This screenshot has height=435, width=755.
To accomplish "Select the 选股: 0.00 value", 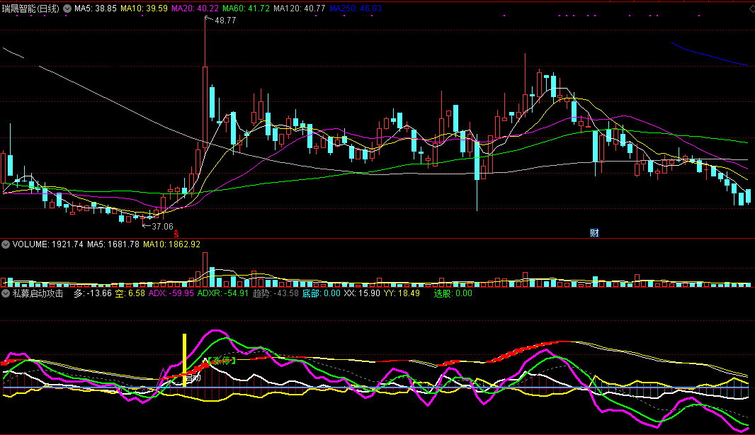I will pyautogui.click(x=453, y=293).
